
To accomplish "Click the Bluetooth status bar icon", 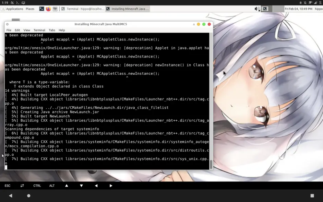I will pos(301,3).
